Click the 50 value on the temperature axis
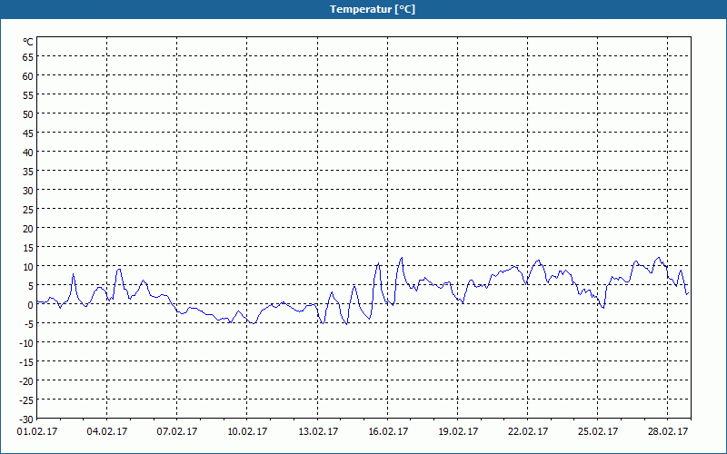727x454 pixels. click(28, 114)
